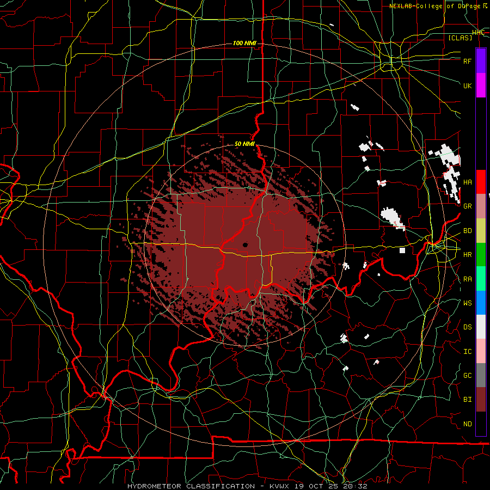The height and width of the screenshot is (490, 490).
Task: Click the black radar site dot
Action: [x=245, y=244]
